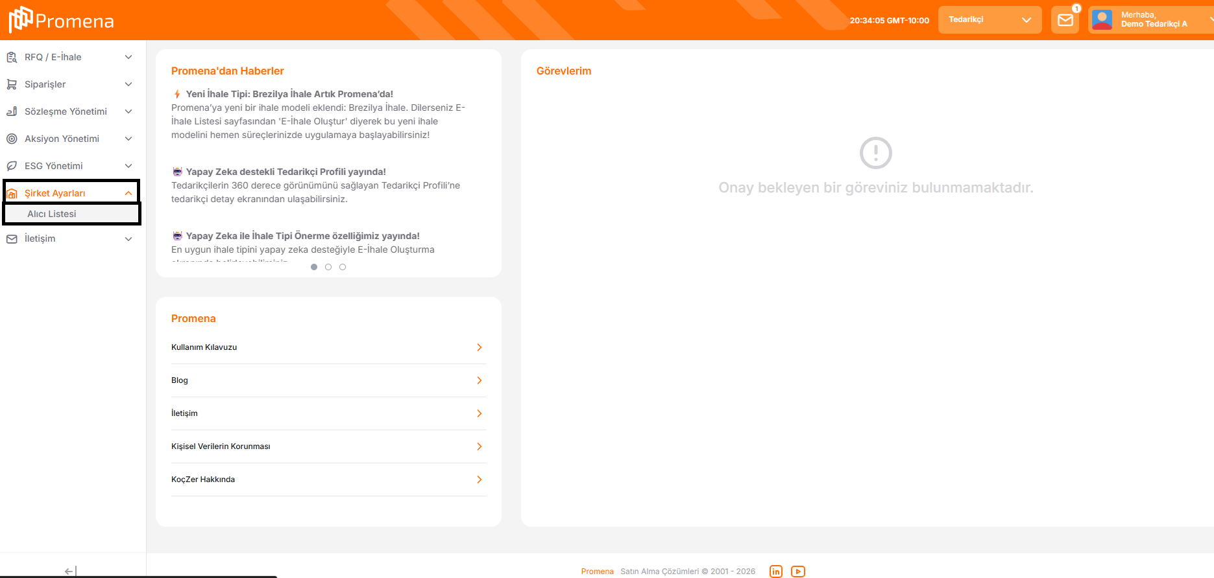Open the YouTube icon in the footer
This screenshot has height=578, width=1214.
click(x=798, y=572)
